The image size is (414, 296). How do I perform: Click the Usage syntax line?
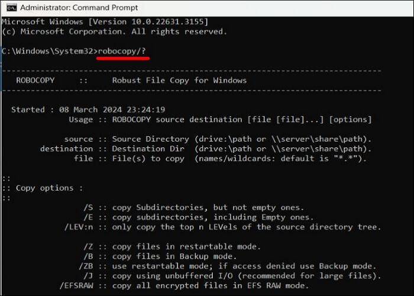220,120
